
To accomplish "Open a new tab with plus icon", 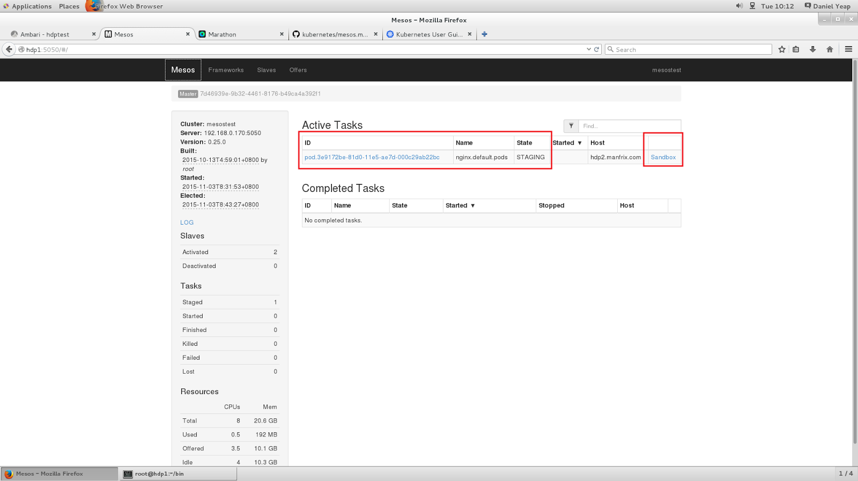I will point(484,34).
